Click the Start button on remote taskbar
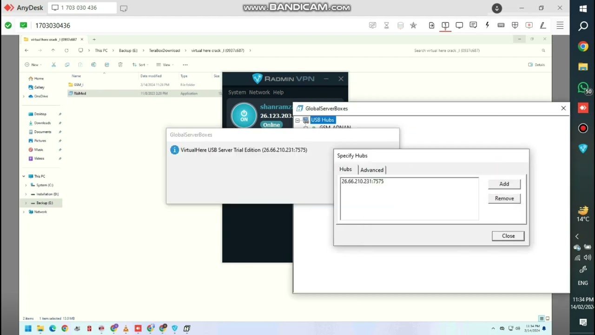Screen dimensions: 595x335 click(28, 328)
